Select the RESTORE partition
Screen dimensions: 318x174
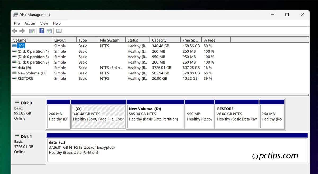(236, 114)
